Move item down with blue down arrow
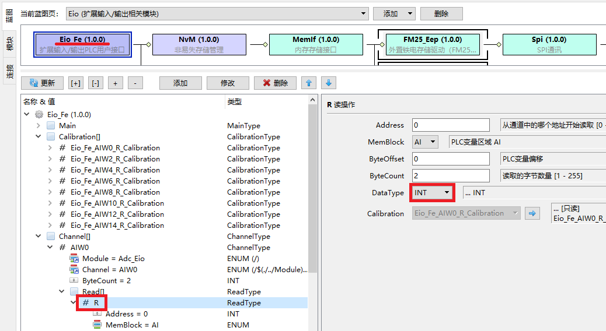 (x=329, y=83)
